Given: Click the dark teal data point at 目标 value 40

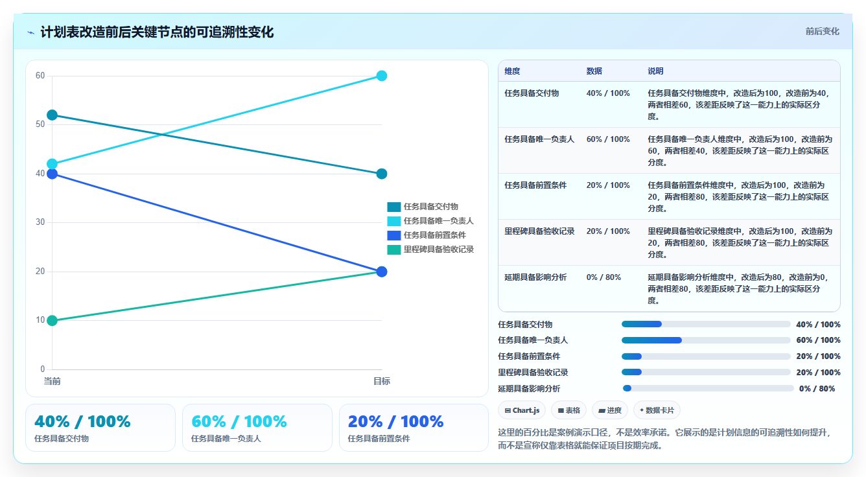Looking at the screenshot, I should (x=382, y=174).
